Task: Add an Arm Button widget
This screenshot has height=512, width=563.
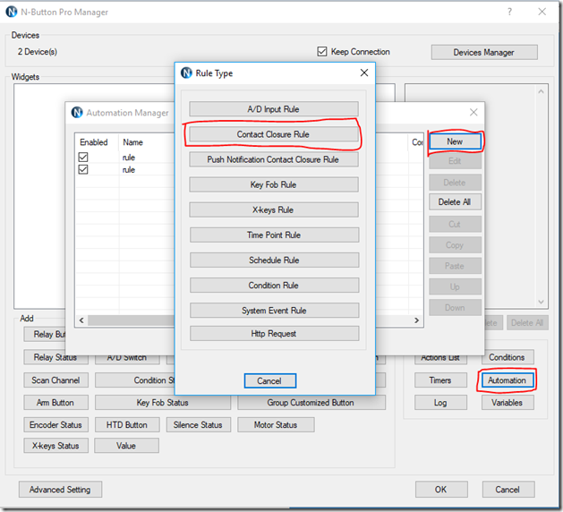Action: 55,403
